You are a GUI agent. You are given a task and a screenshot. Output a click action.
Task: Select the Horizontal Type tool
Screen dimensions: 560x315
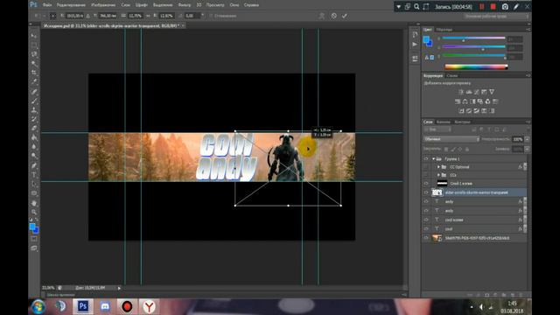[34, 175]
